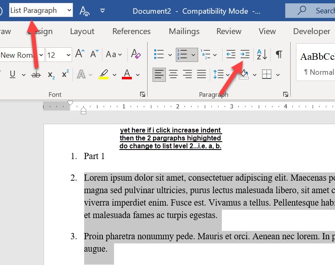Click the Design ribbon tab
The width and height of the screenshot is (335, 265).
click(x=40, y=32)
